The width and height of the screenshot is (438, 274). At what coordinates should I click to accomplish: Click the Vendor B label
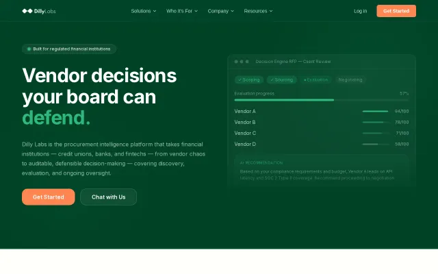point(245,122)
